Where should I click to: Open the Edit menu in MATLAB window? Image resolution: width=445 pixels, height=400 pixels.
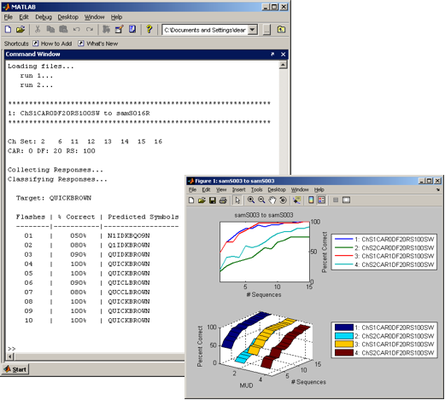(24, 17)
